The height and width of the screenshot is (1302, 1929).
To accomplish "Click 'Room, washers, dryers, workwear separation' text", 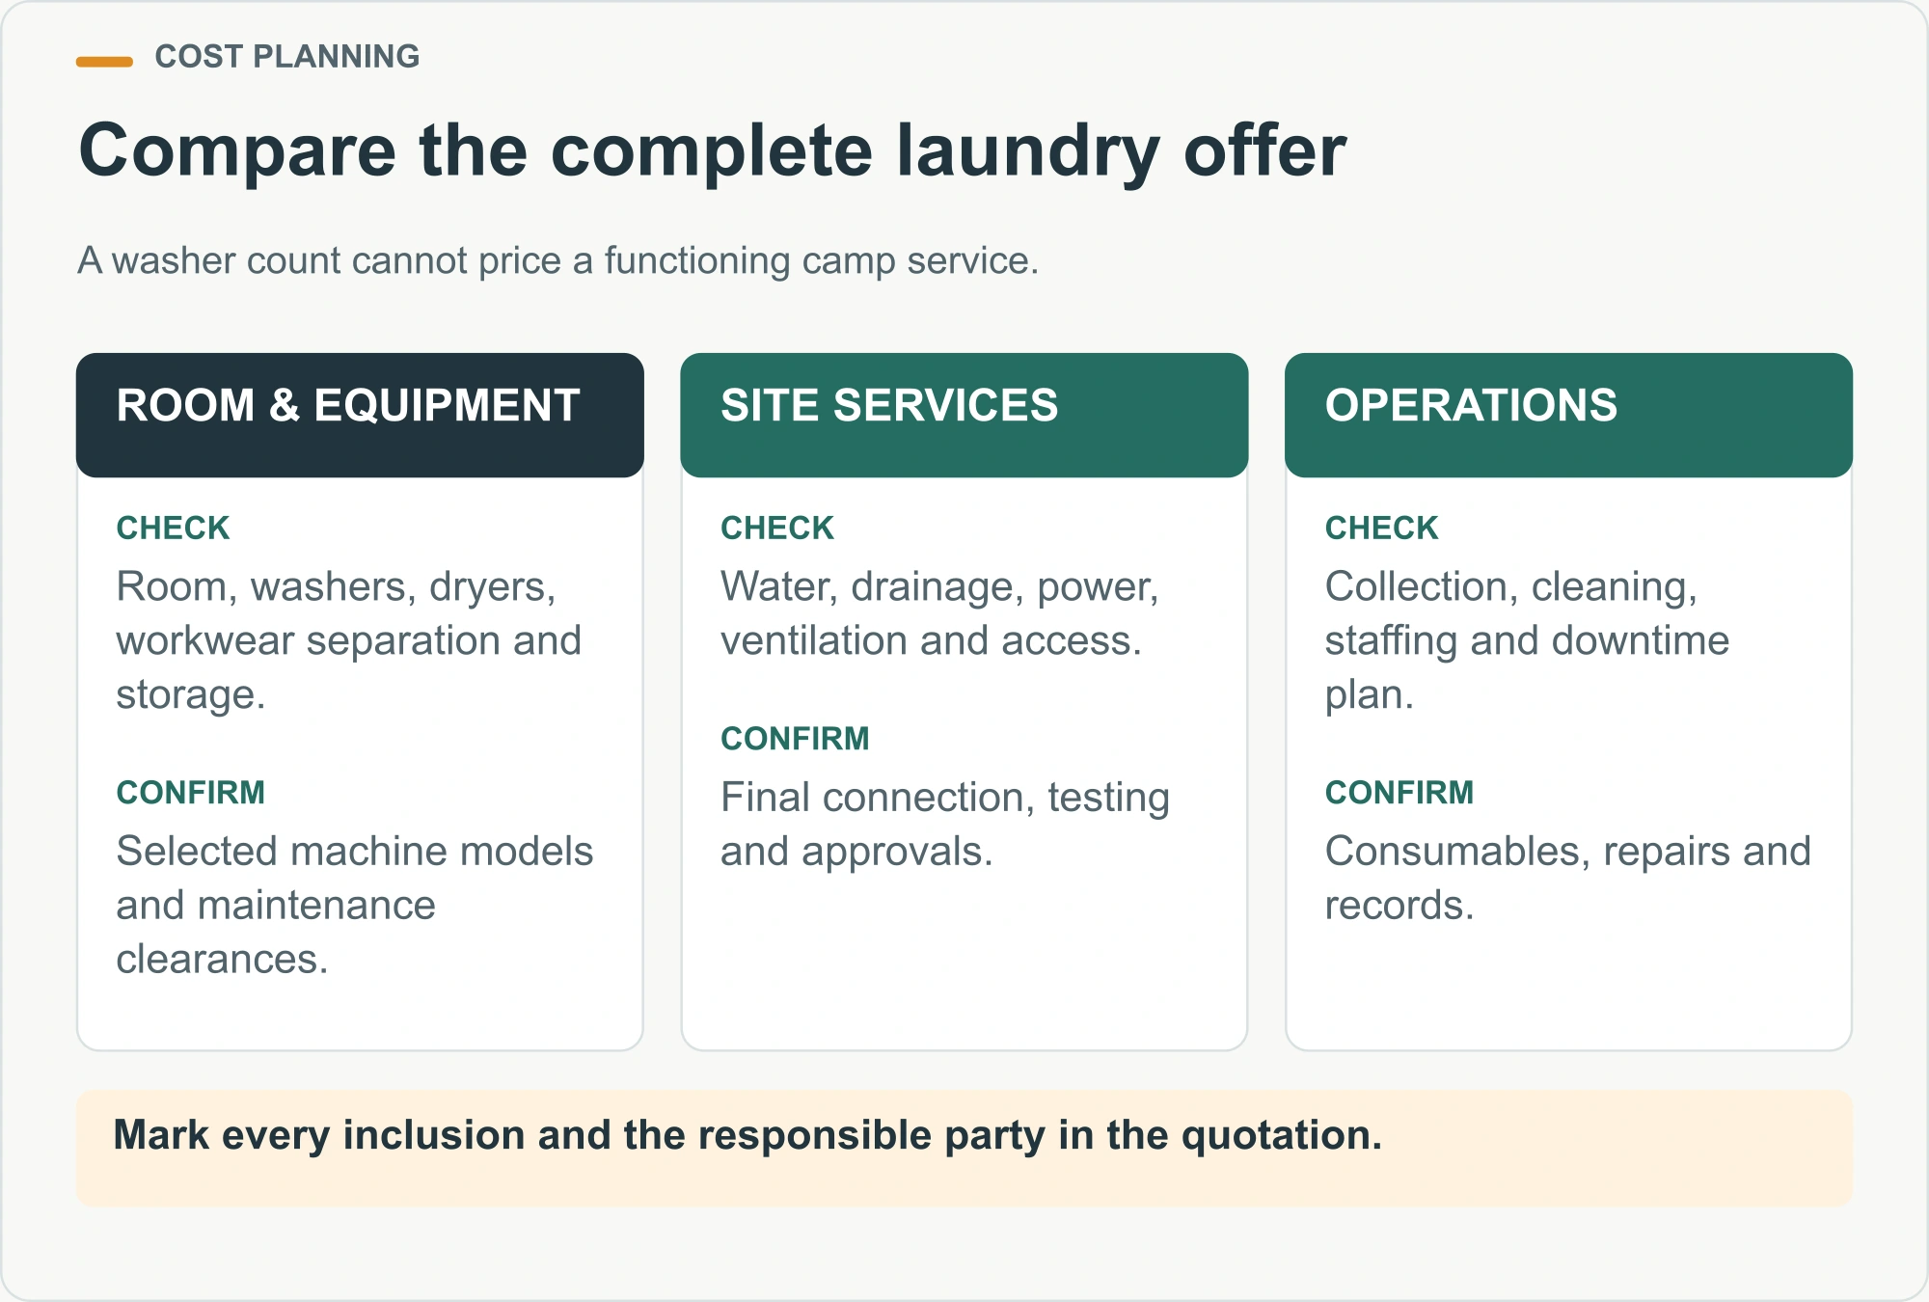I will point(349,640).
